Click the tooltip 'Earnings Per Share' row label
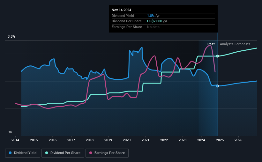 click(127, 27)
